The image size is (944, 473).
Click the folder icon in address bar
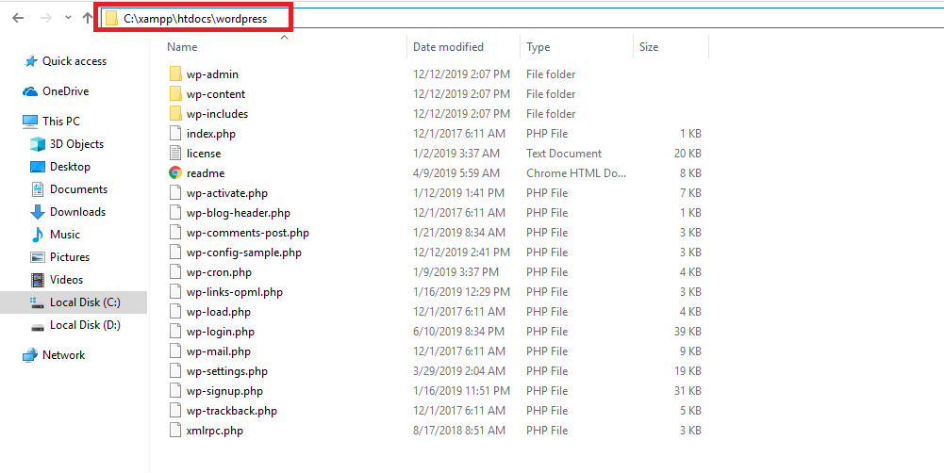(111, 19)
